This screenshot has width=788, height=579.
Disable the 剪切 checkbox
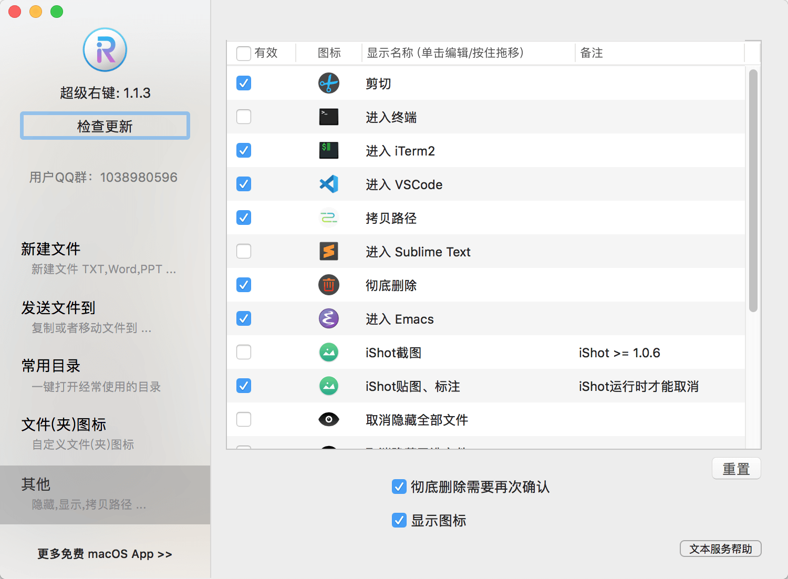pos(244,83)
